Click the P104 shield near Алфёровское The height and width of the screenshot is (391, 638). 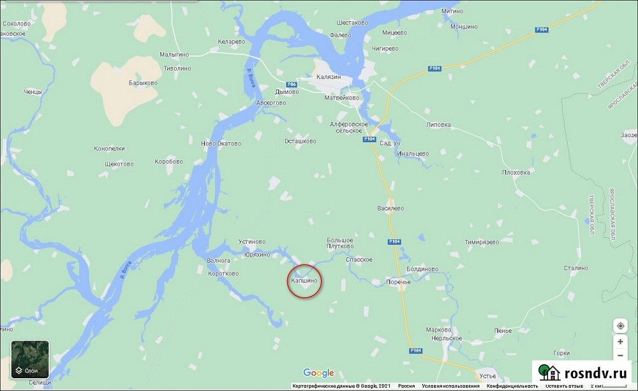pos(369,139)
